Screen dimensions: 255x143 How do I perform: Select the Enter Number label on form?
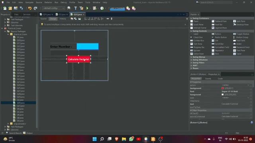tap(61, 47)
